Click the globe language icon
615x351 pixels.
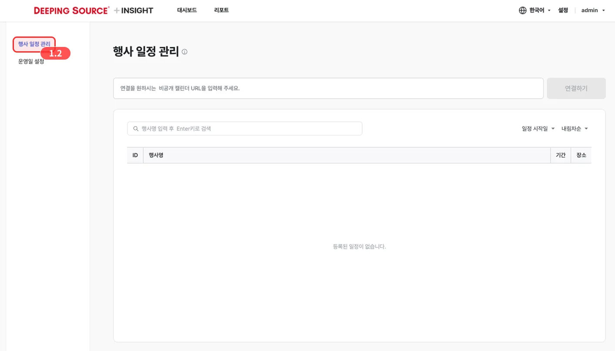tap(523, 10)
